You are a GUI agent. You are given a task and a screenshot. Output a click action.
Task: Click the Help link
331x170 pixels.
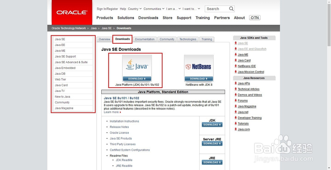coord(123,9)
